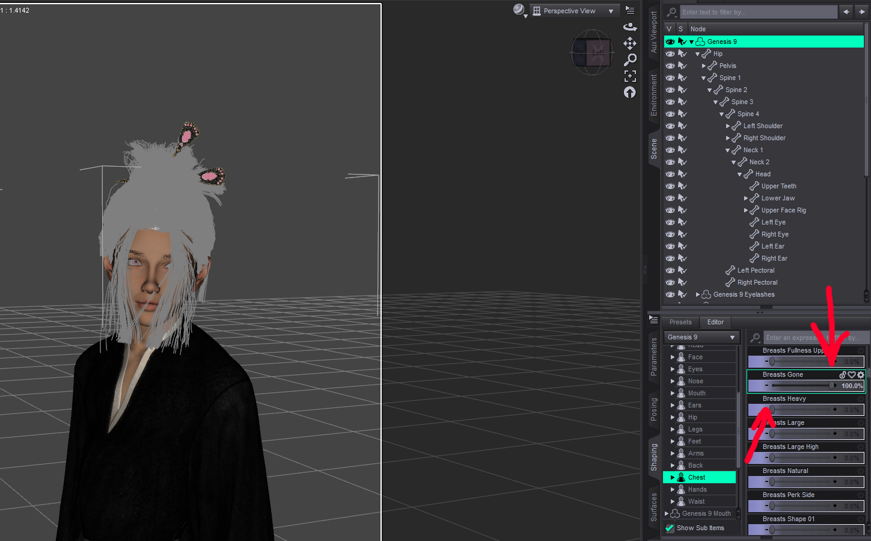The width and height of the screenshot is (871, 541).
Task: Open the Breasts Gone settings gear
Action: tap(861, 375)
